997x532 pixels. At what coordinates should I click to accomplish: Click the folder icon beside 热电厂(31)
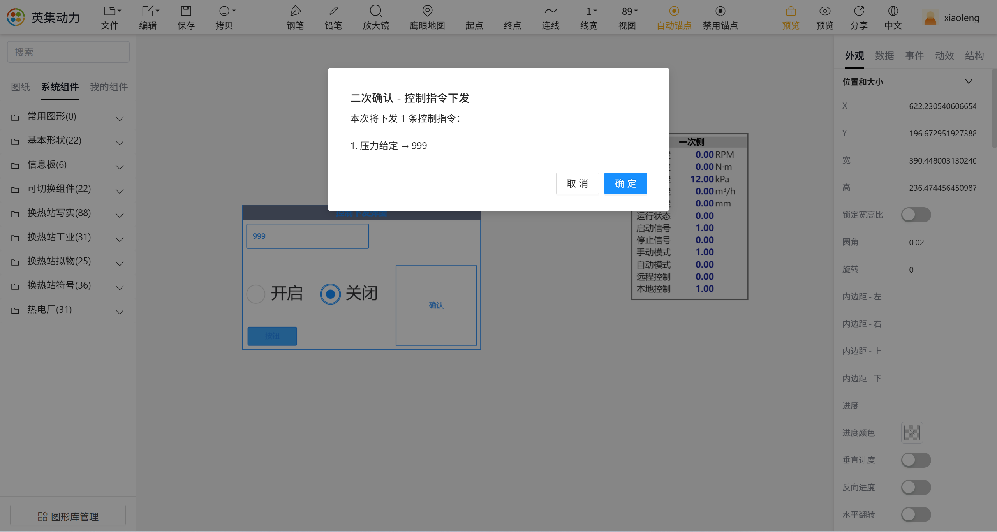pyautogui.click(x=15, y=310)
